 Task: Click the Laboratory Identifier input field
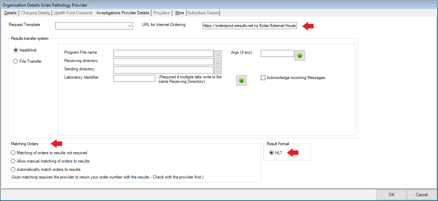pyautogui.click(x=134, y=78)
